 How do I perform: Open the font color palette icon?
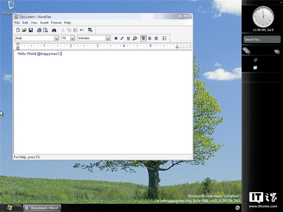coord(135,38)
